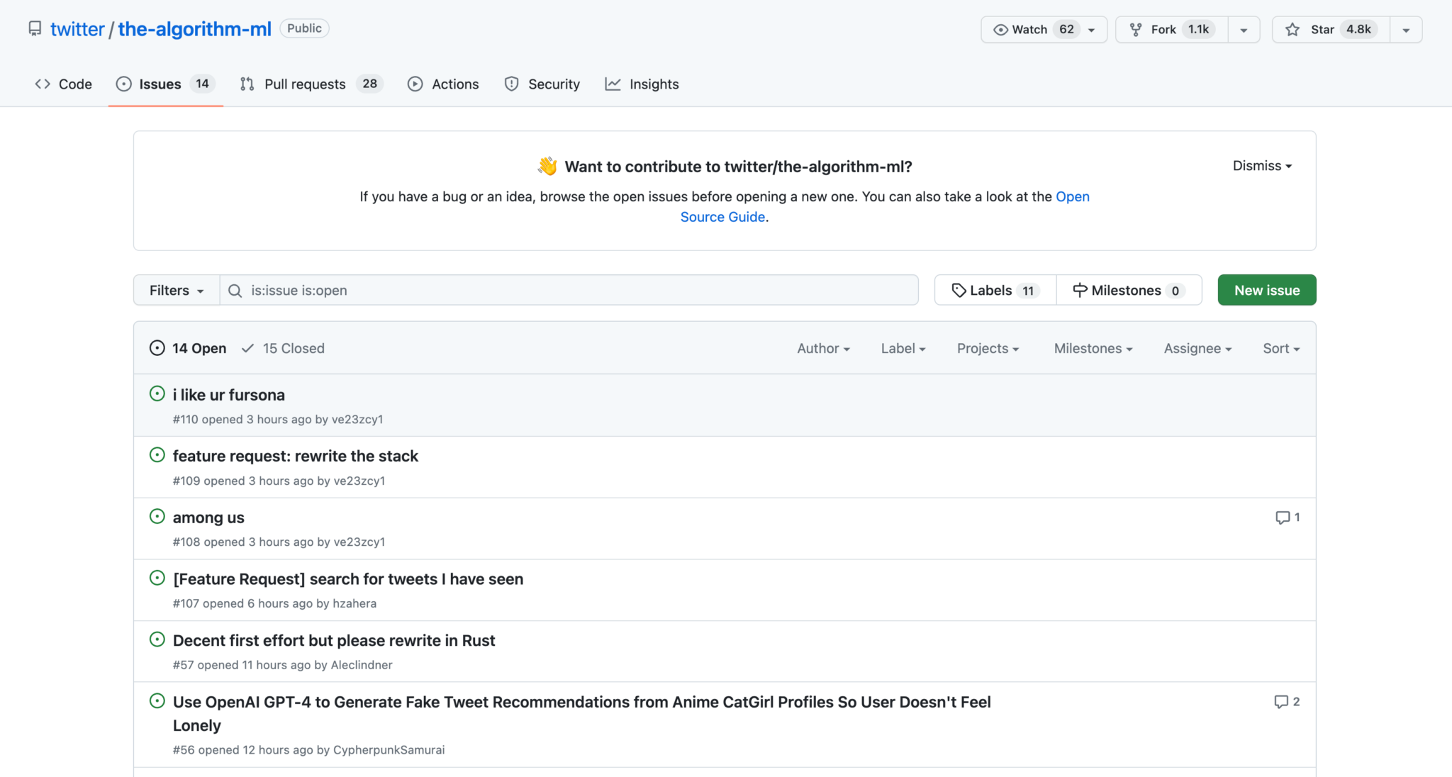Switch to the Pull requests tab
Screen dimensions: 1452x777
click(305, 84)
